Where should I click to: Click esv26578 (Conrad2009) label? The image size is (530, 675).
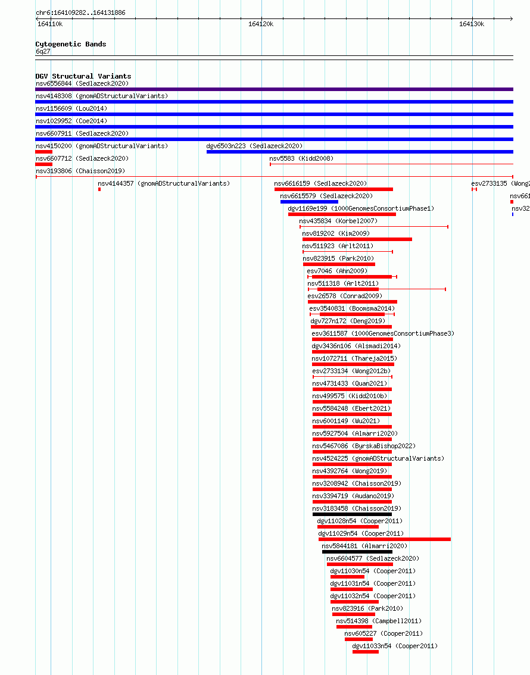(345, 296)
